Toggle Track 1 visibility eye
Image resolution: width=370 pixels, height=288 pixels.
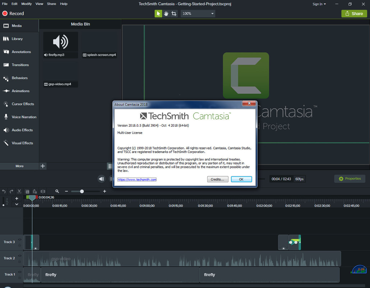pos(20,272)
